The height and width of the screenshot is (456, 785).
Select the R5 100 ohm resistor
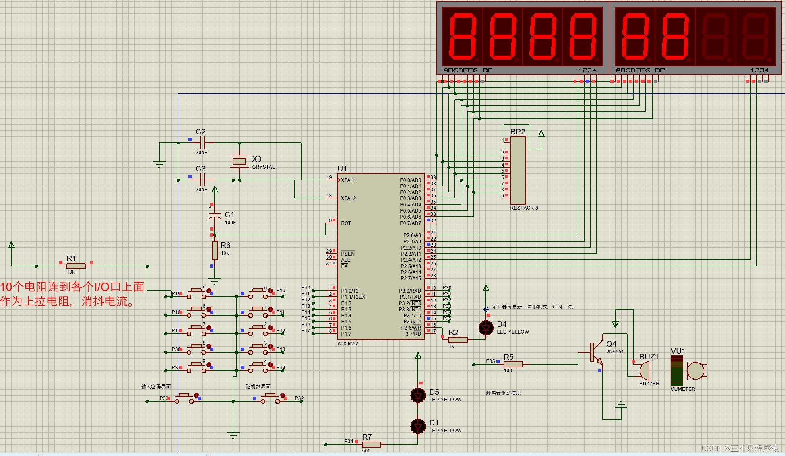click(513, 365)
